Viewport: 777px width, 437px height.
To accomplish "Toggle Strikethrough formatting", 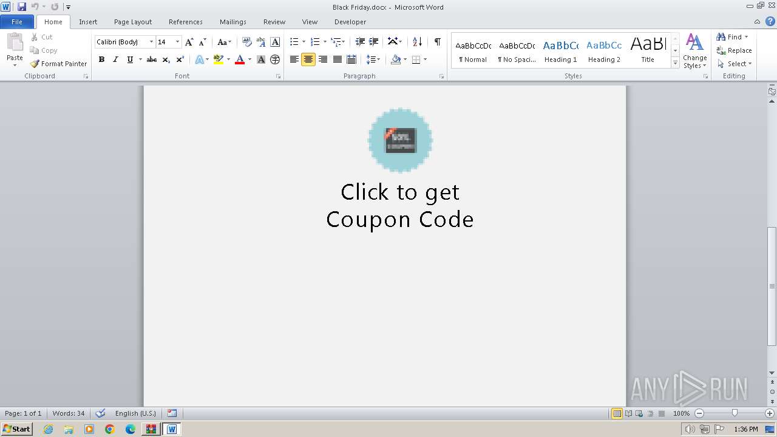I will coord(152,59).
